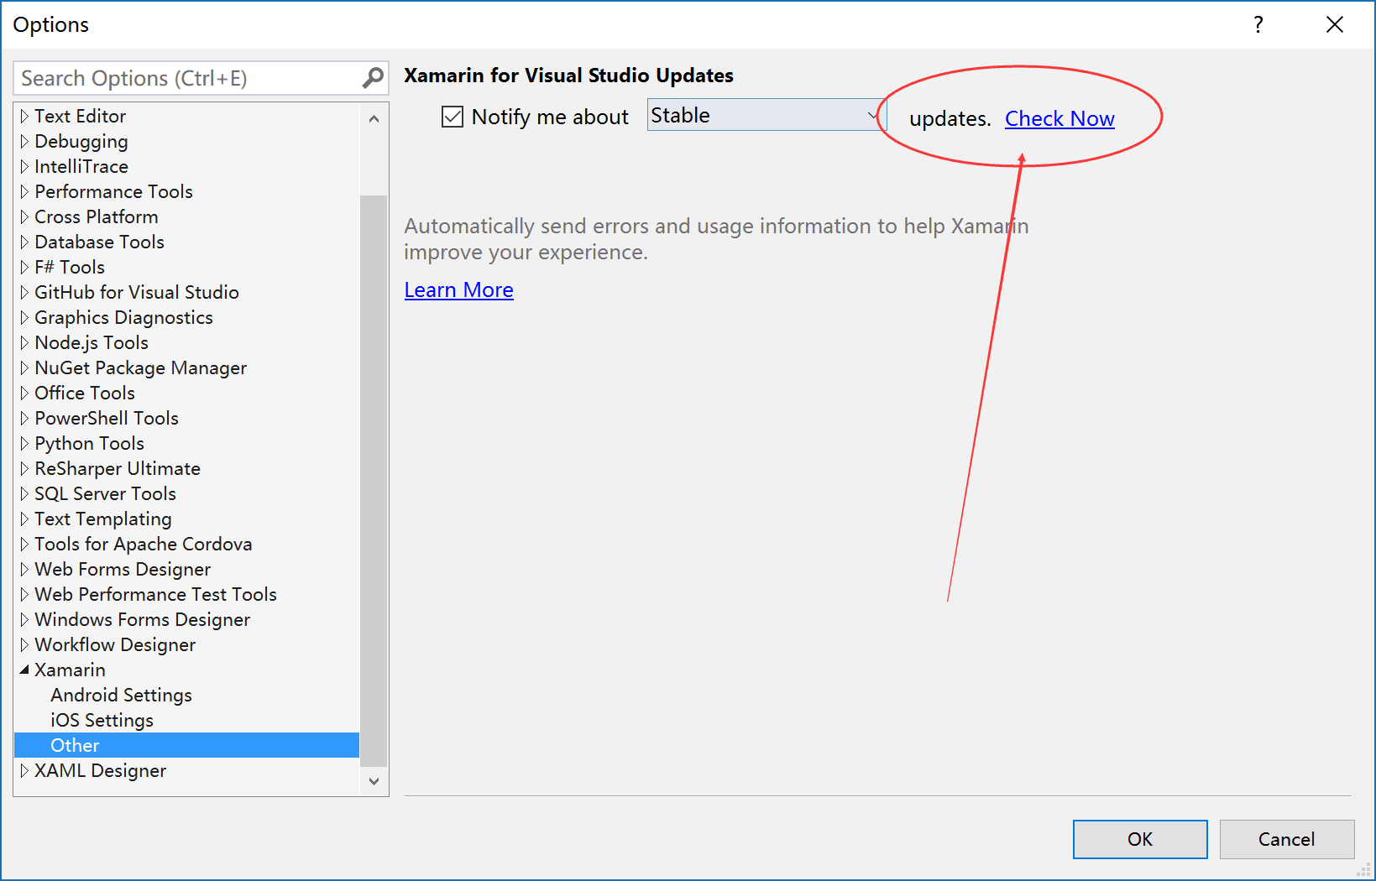Select ReSharper Ultimate category

118,468
